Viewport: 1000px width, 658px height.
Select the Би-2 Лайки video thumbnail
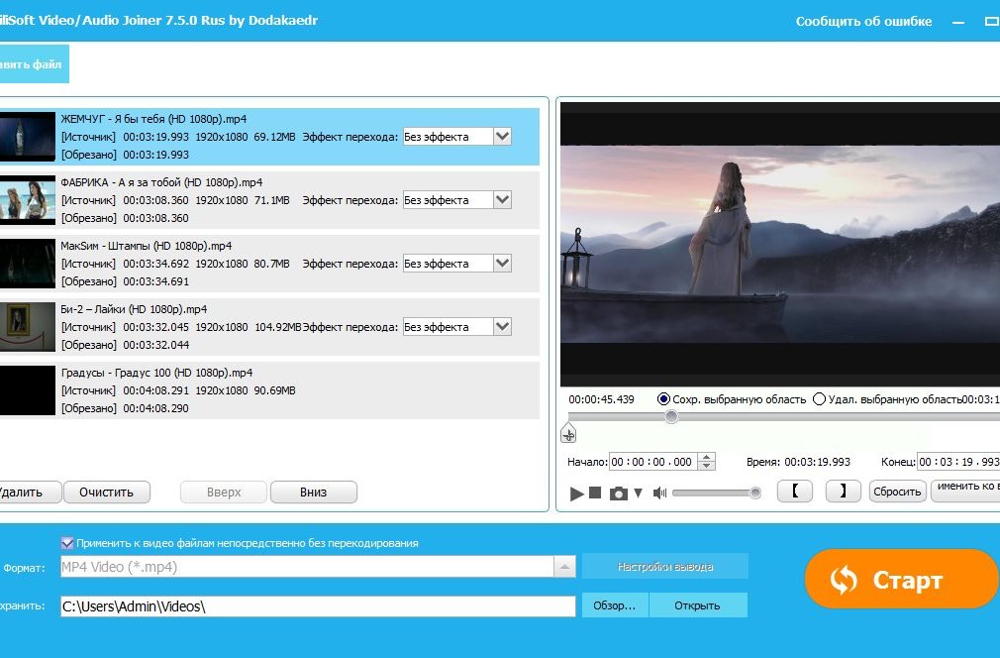click(28, 327)
